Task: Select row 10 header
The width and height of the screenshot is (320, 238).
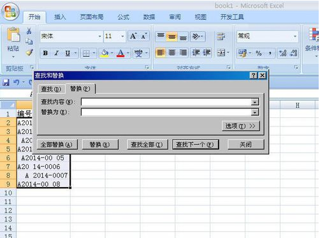Action: [8, 193]
